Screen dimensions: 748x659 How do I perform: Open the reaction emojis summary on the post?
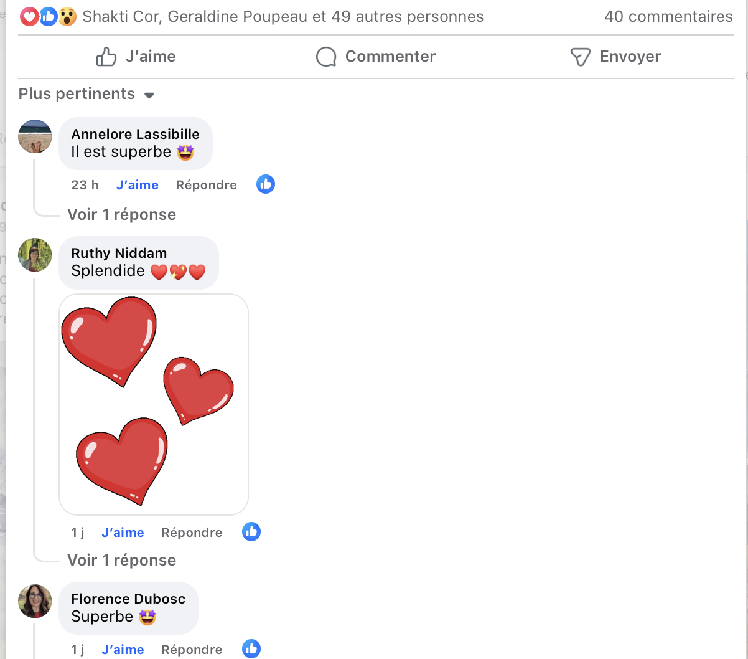[48, 17]
